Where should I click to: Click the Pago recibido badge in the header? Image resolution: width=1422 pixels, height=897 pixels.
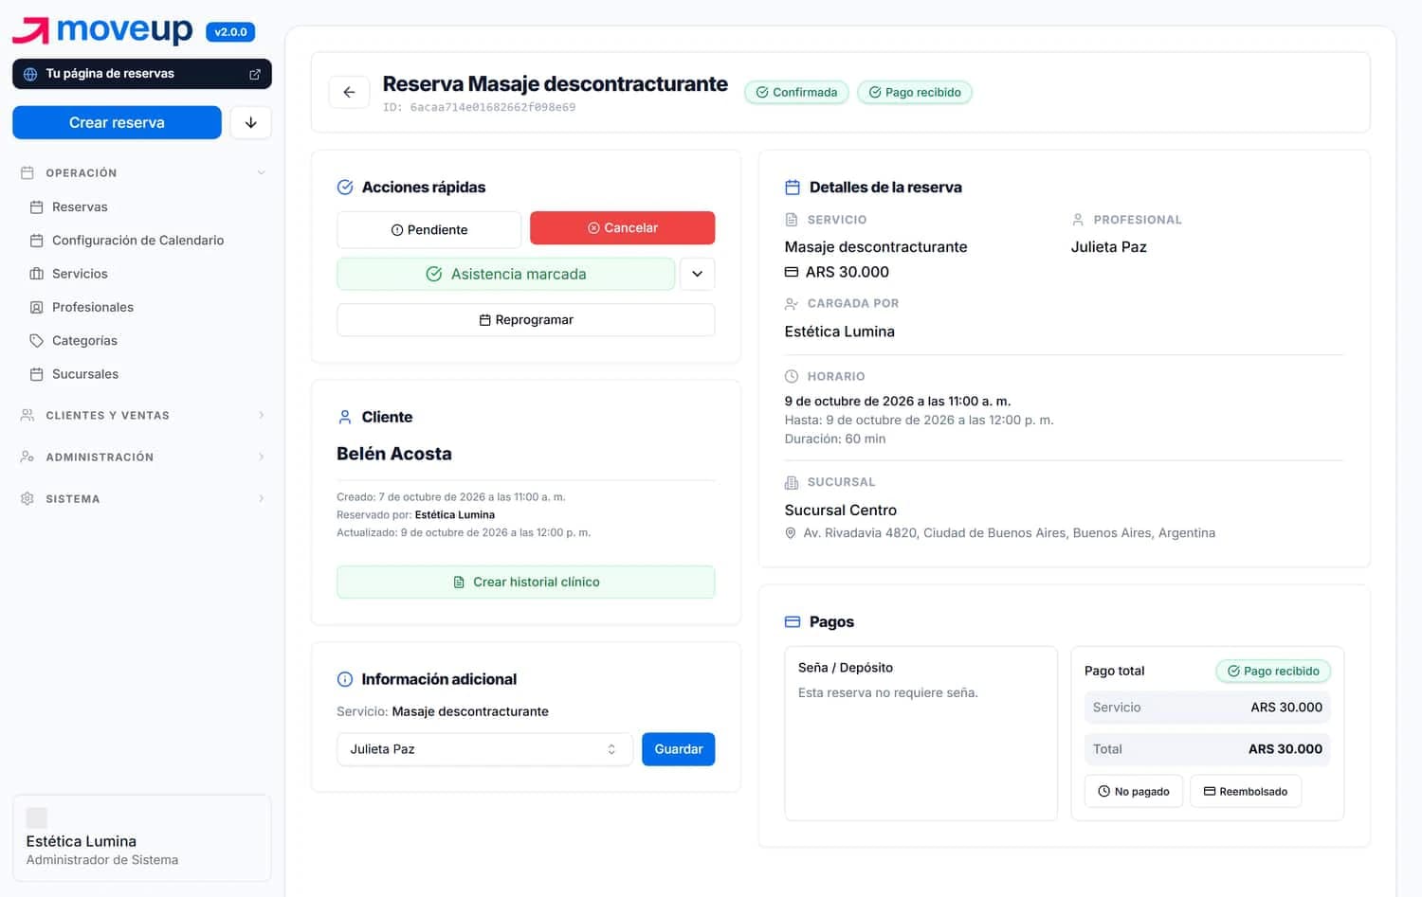pos(915,92)
